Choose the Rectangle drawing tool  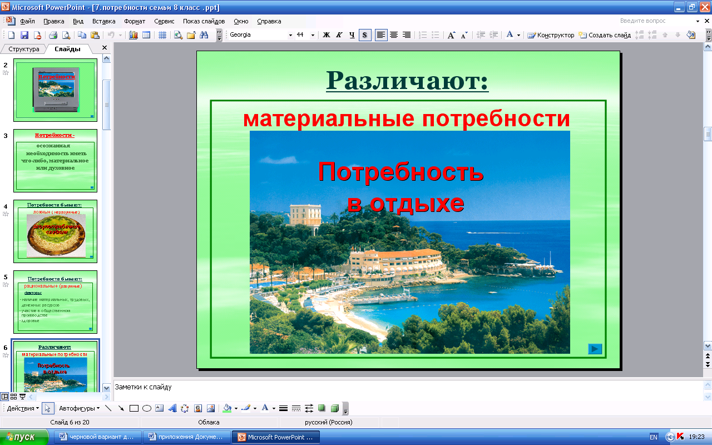coord(133,408)
